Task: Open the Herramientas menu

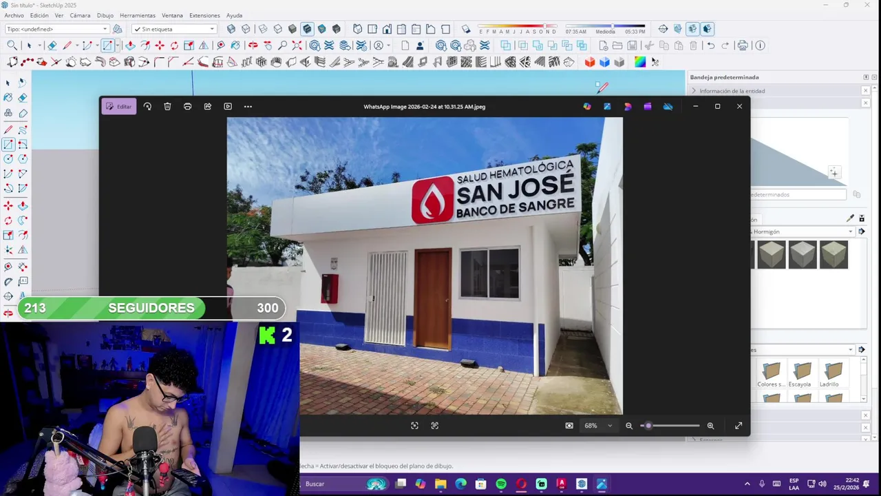Action: coord(138,15)
